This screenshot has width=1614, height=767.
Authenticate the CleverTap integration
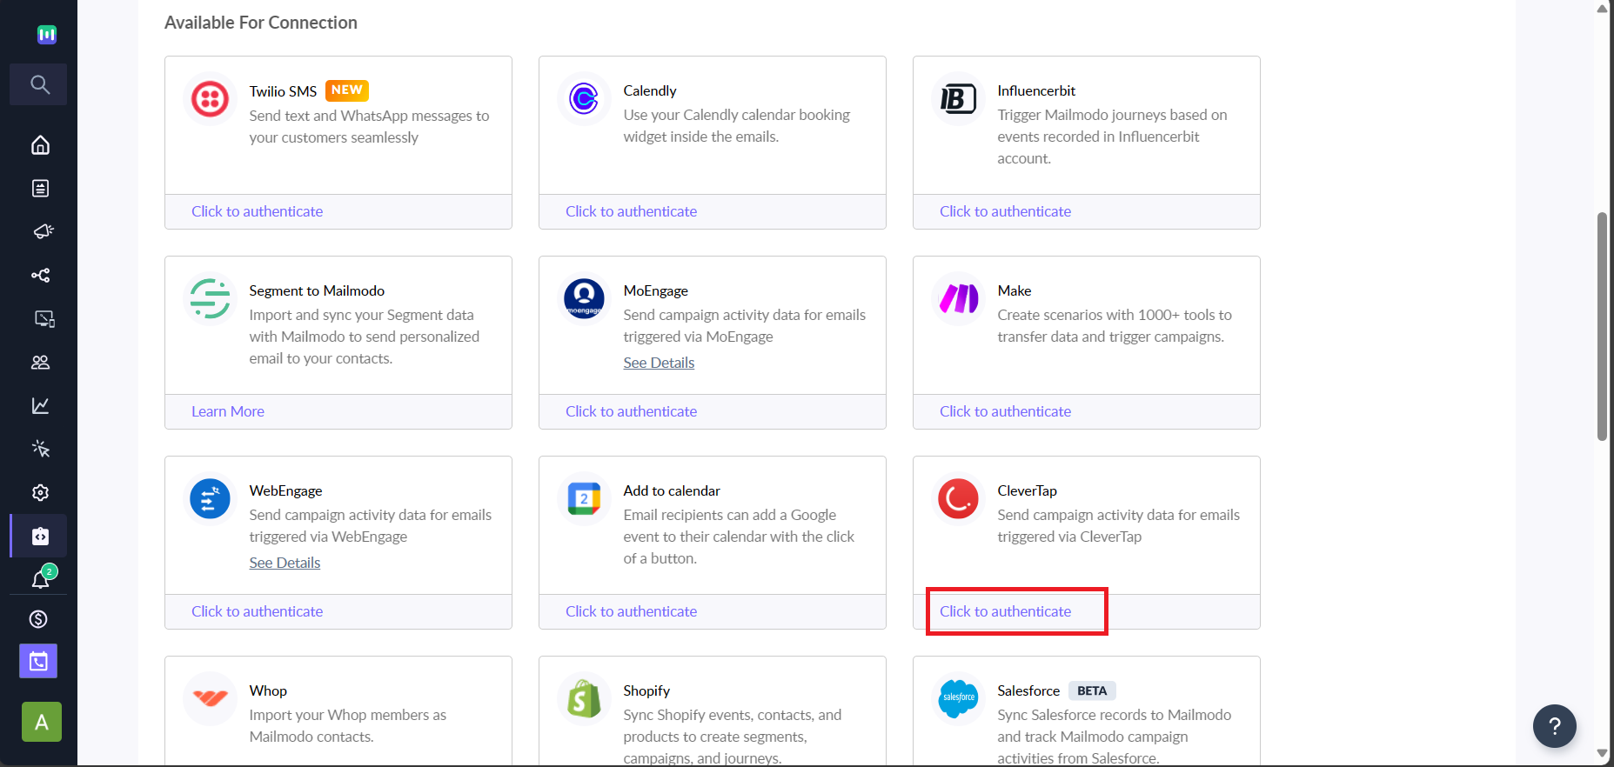tap(1005, 611)
